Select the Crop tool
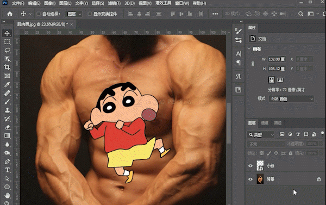326x205 pixels. [7, 67]
